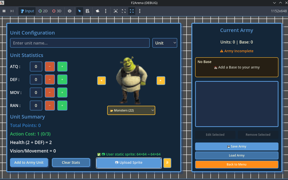Click the empty army unit list
Screen dimensions: 288x180
(x=237, y=104)
